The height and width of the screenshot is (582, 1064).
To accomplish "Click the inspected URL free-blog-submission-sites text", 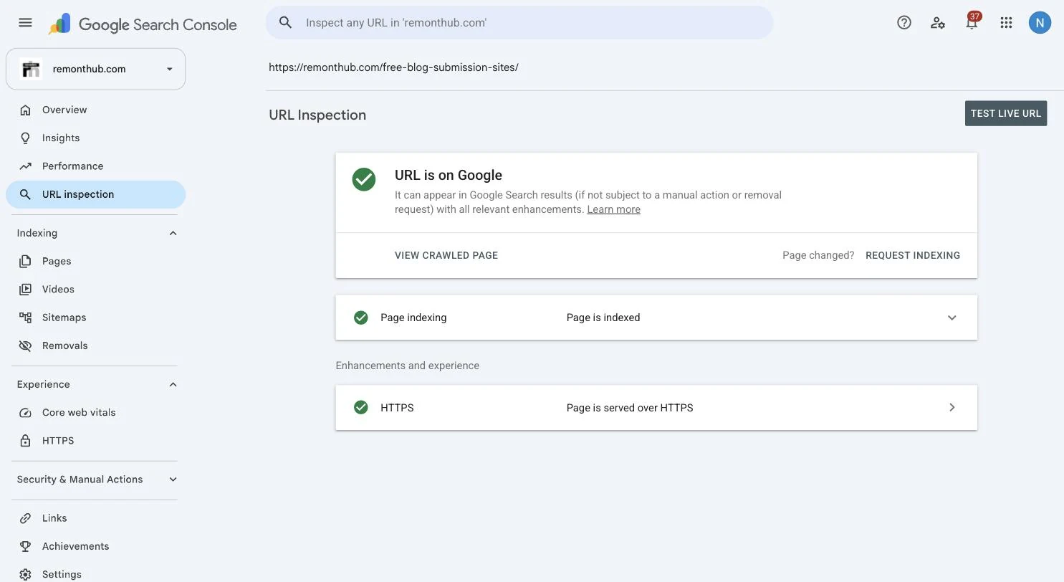I will tap(393, 67).
